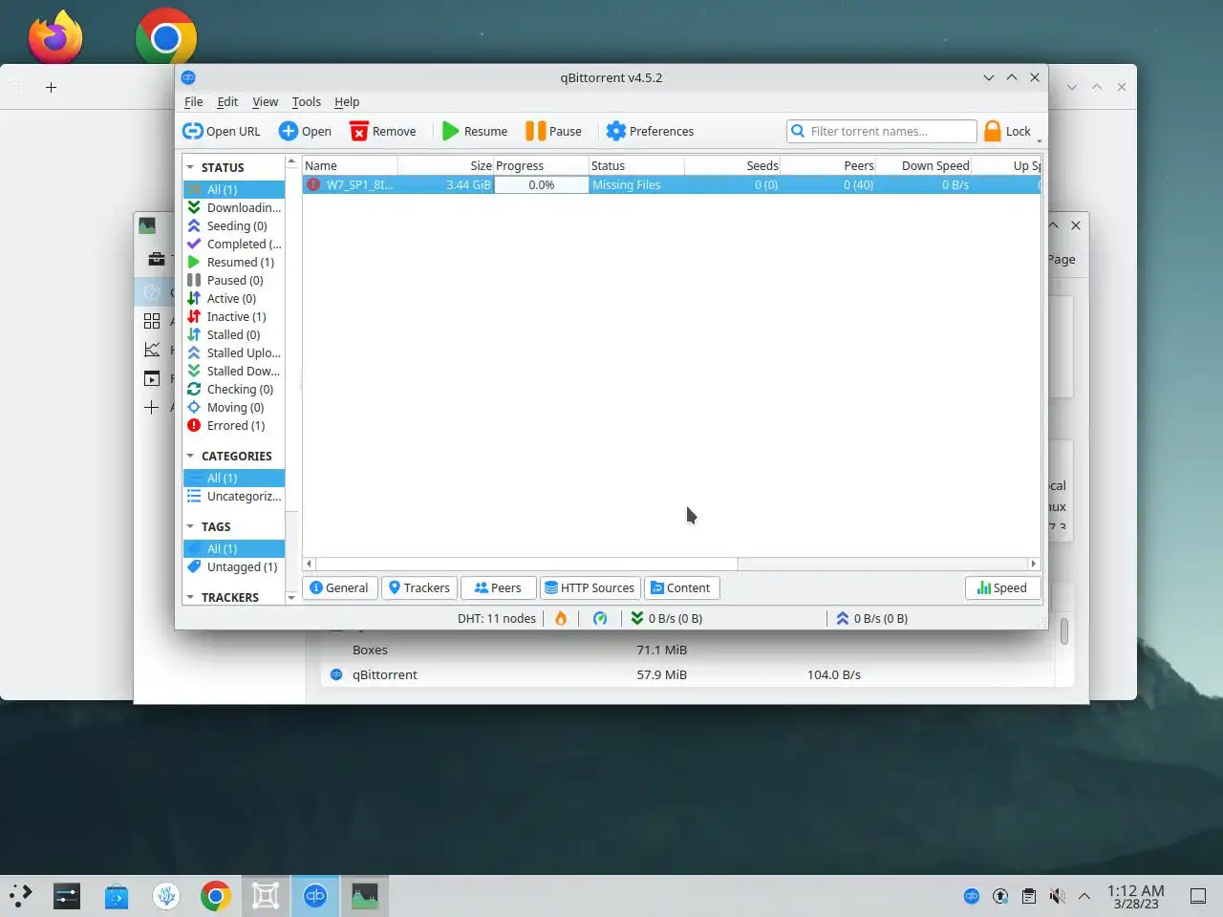
Task: Switch to the HTTP Sources tab
Action: (590, 587)
